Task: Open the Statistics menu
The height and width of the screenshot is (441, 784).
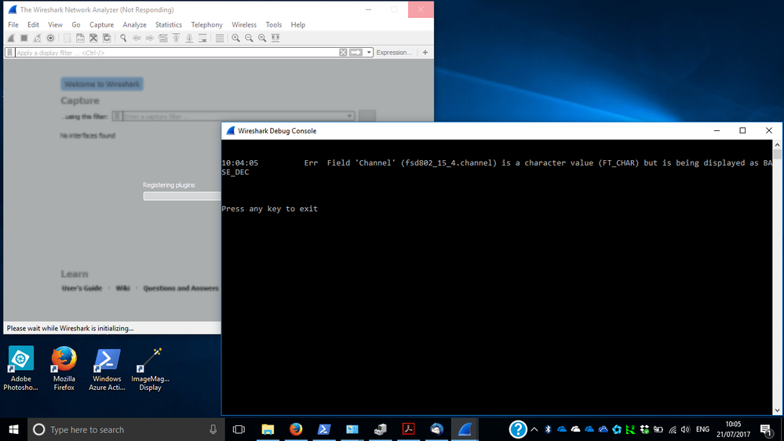Action: (169, 24)
